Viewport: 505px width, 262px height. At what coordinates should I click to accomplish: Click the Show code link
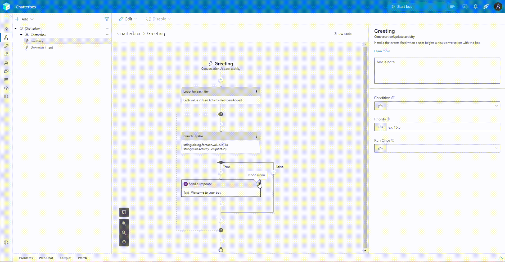coord(343,34)
